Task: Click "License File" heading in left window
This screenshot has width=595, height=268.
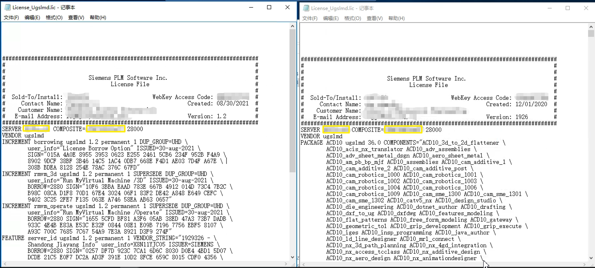Action: pos(130,84)
